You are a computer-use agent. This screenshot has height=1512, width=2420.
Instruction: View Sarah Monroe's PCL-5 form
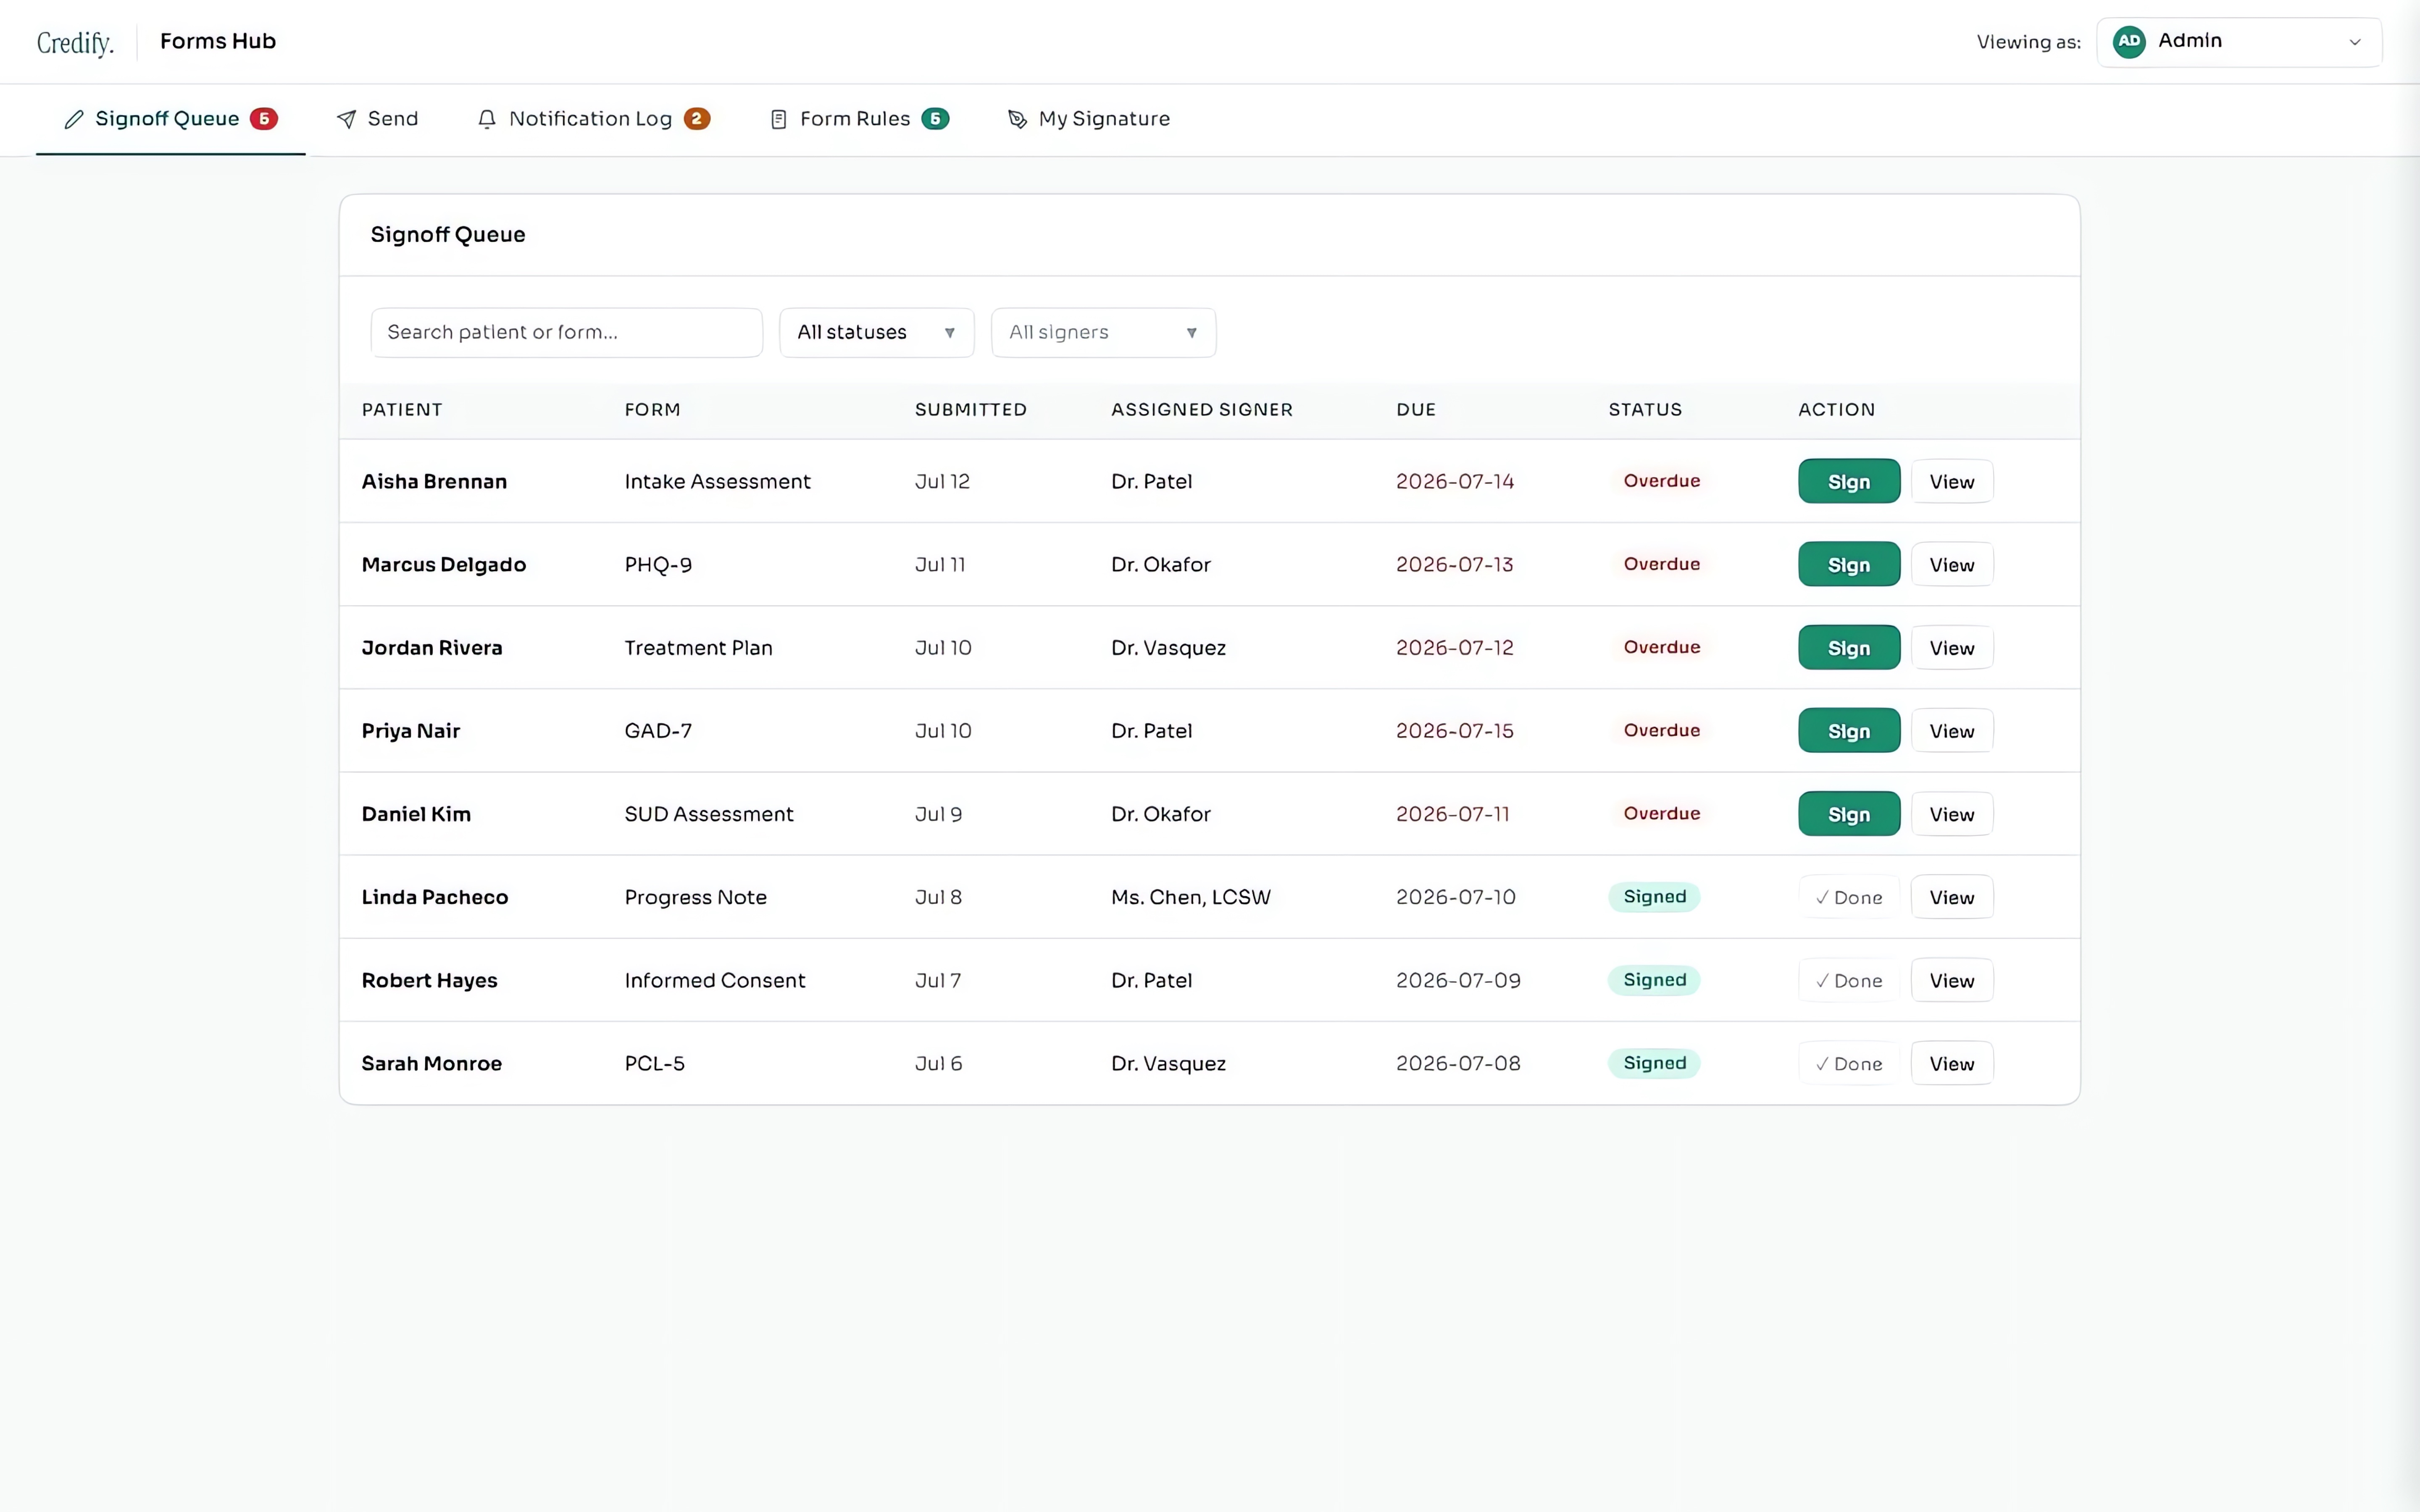pyautogui.click(x=1951, y=1063)
